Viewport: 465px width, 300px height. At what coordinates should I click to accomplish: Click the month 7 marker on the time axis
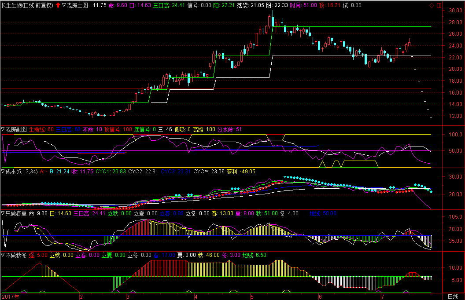click(383, 296)
